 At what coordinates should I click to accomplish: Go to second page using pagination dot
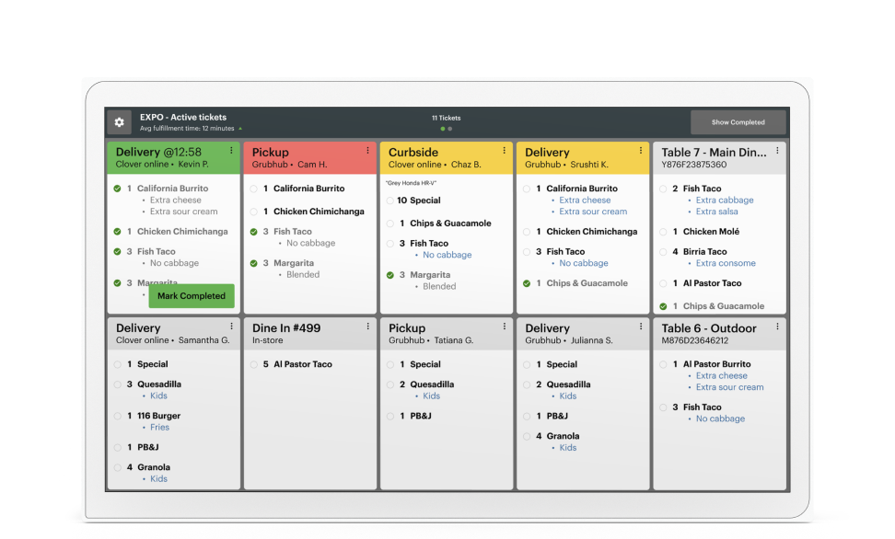pos(450,129)
